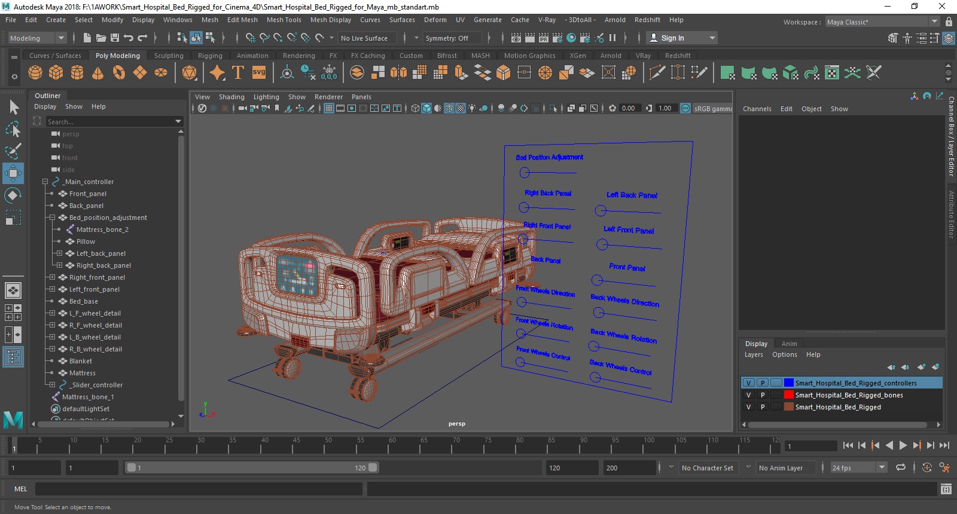Switch to single pane layout icon

[x=13, y=290]
